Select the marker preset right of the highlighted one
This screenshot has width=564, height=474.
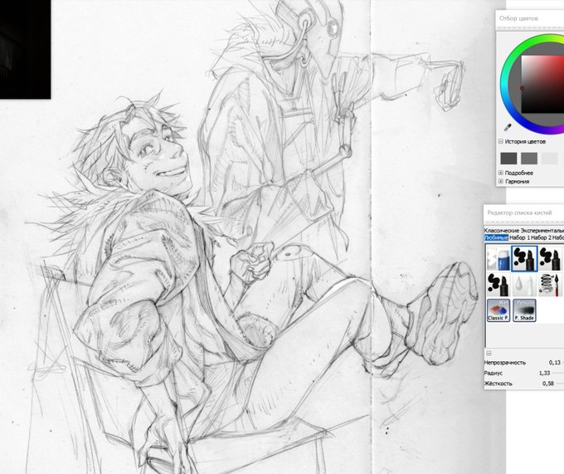coord(551,258)
